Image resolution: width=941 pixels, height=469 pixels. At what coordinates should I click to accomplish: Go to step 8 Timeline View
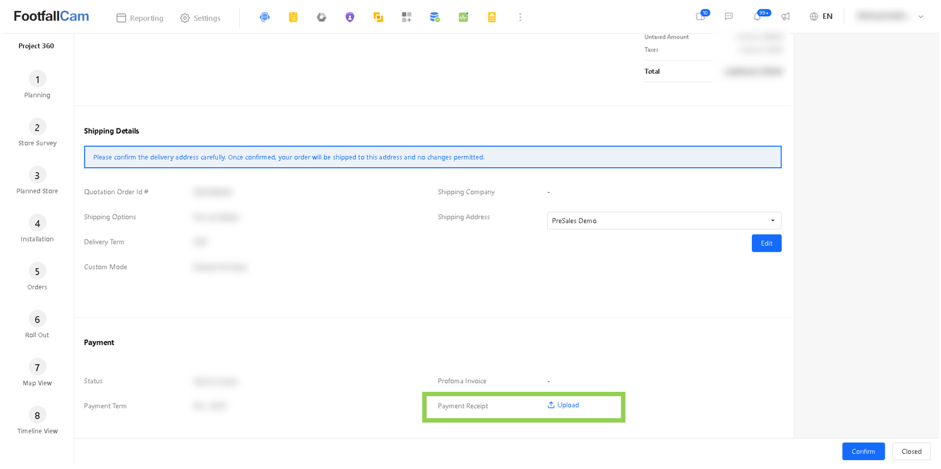[x=37, y=421]
